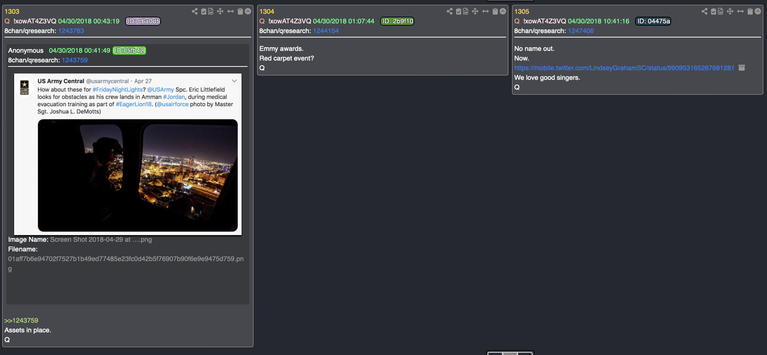Click the 'No name out.' text
This screenshot has height=355, width=767.
tap(534, 49)
